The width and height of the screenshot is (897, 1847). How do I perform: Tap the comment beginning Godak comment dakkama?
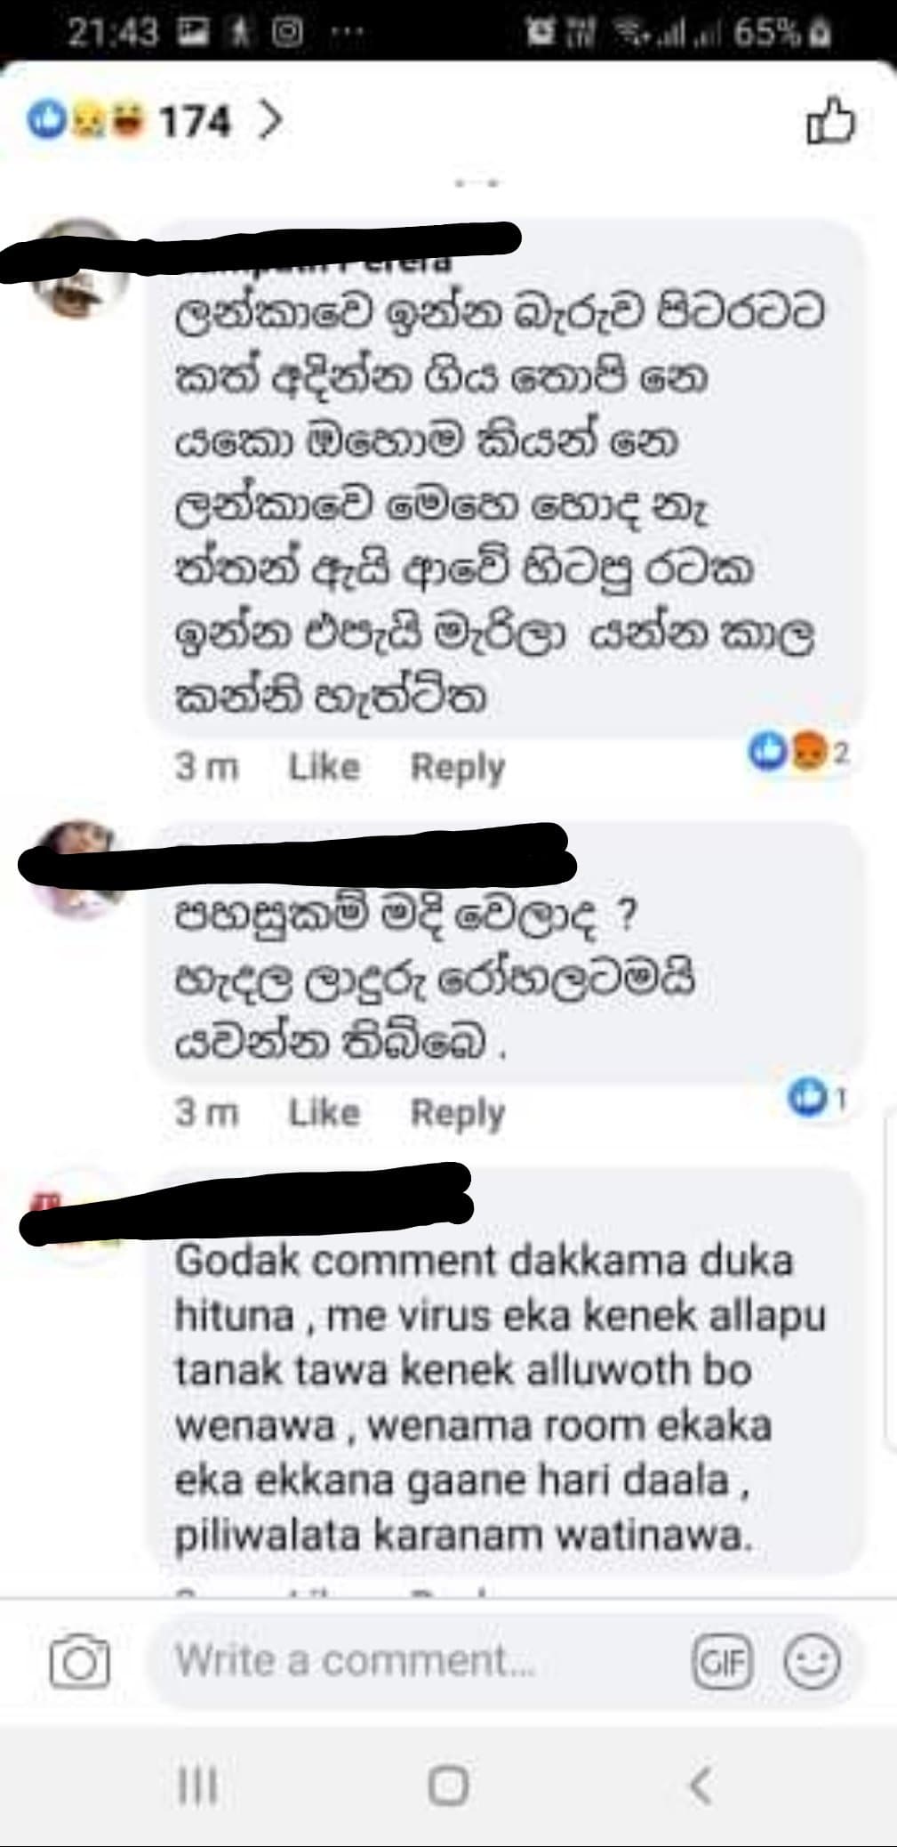point(501,1398)
